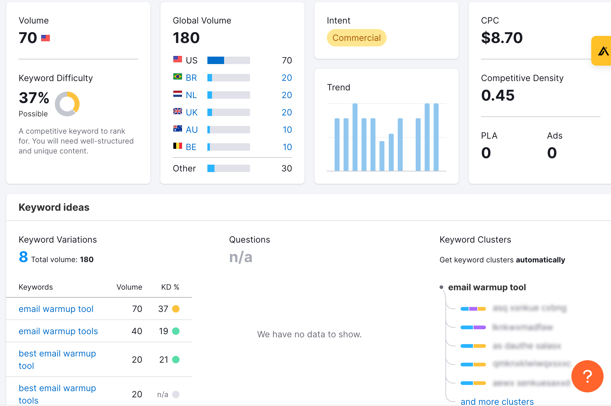This screenshot has height=406, width=611.
Task: Click the Keyword Difficulty donut chart
Action: tap(67, 104)
